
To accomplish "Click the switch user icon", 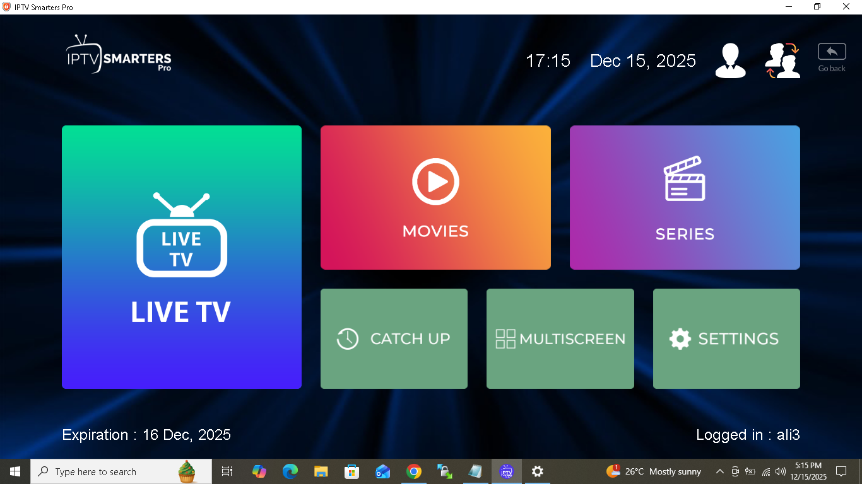I will pos(782,60).
